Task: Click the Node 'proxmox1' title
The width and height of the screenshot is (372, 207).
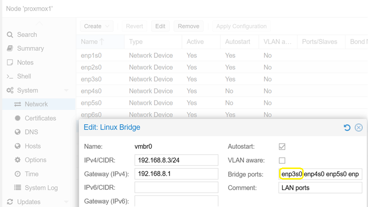Action: pos(29,9)
